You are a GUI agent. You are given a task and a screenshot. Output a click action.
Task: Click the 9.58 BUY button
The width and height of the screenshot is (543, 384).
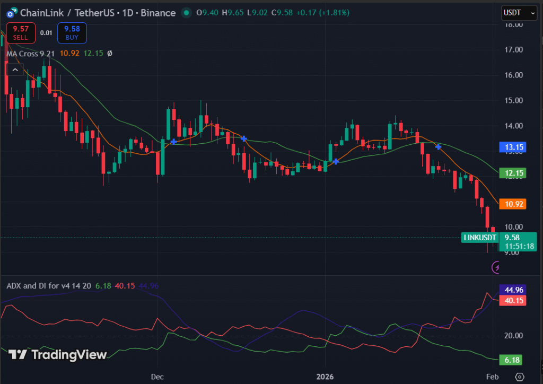point(72,33)
